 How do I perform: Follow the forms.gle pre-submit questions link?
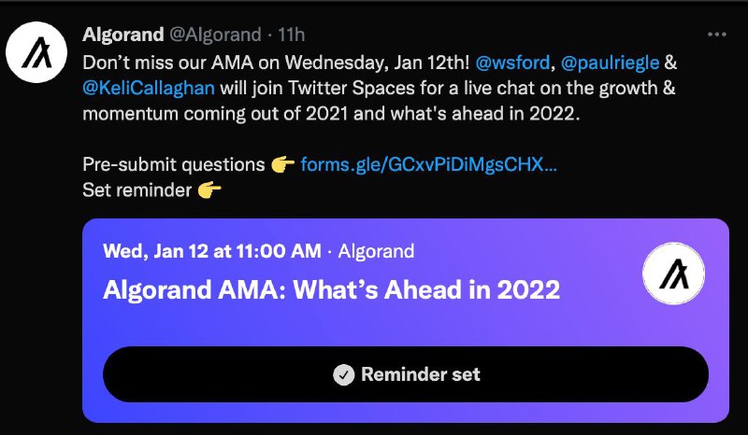pyautogui.click(x=428, y=164)
